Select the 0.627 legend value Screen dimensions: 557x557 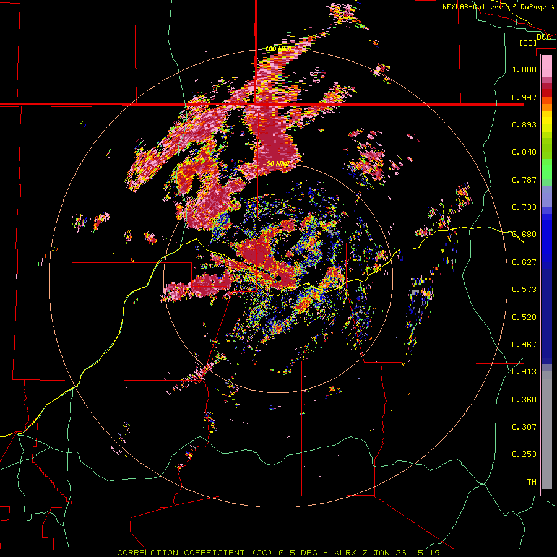(x=524, y=262)
